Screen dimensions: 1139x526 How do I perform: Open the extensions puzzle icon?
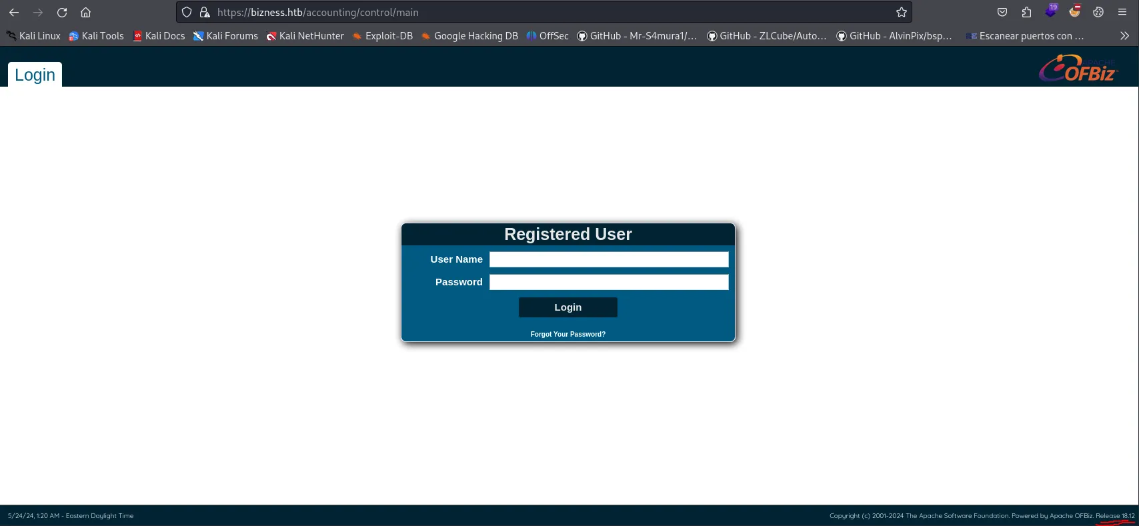coord(1026,12)
